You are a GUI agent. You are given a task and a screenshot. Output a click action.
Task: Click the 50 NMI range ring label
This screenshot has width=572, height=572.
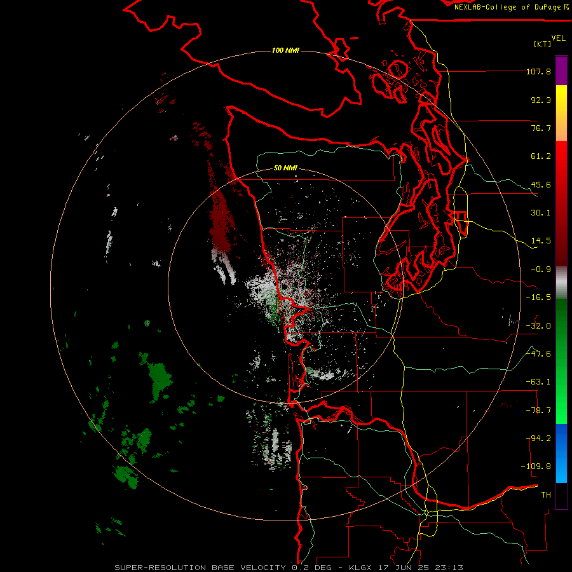pos(285,168)
